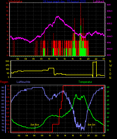
Task: Click the 13 wind strength axis value
Action: (7, 3)
